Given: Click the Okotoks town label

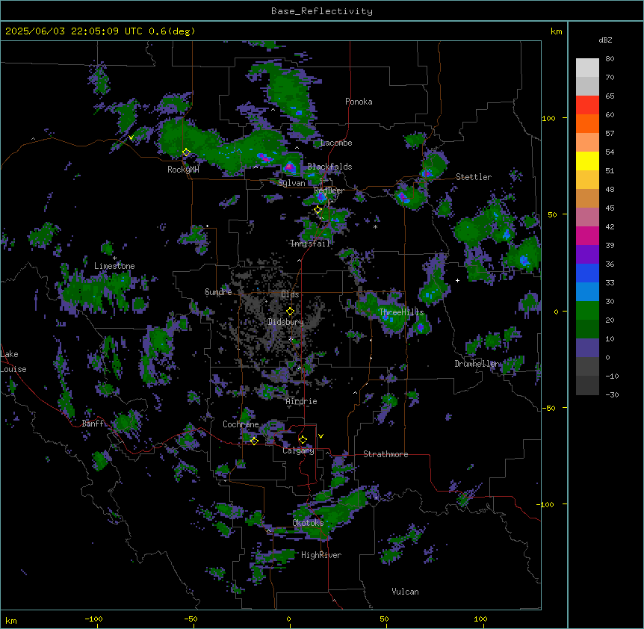Looking at the screenshot, I should [x=308, y=523].
